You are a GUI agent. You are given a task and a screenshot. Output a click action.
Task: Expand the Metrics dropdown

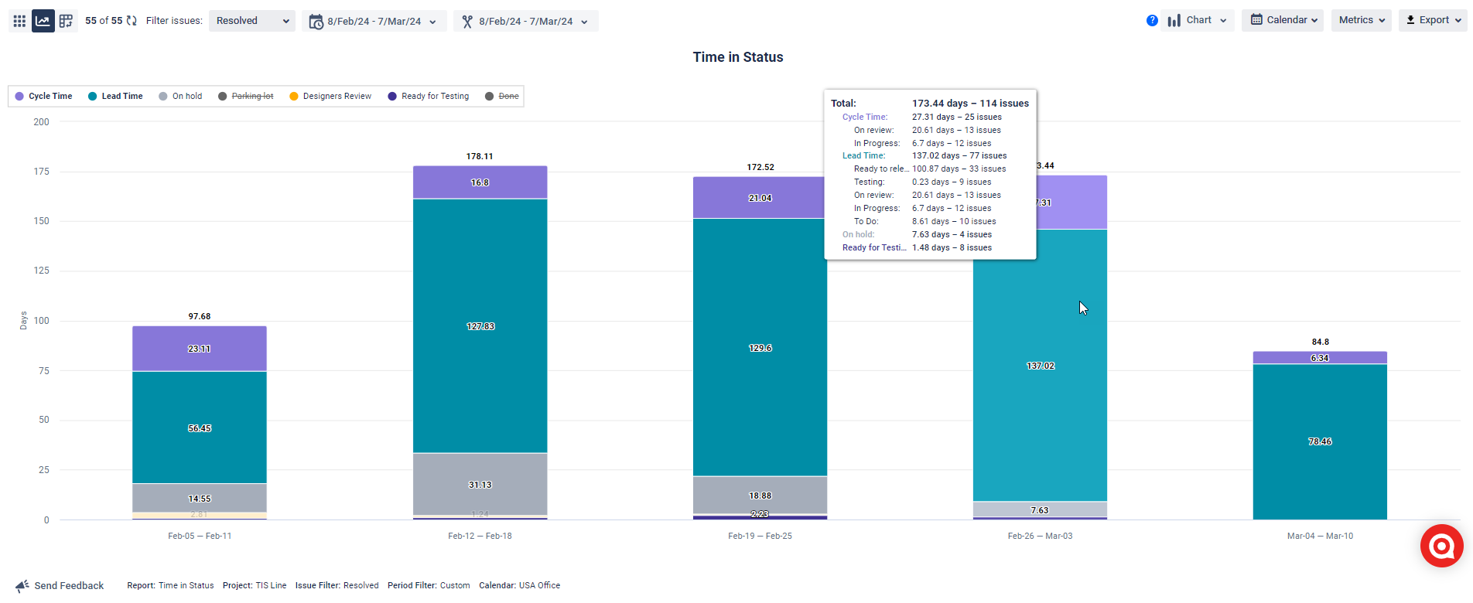[x=1361, y=20]
